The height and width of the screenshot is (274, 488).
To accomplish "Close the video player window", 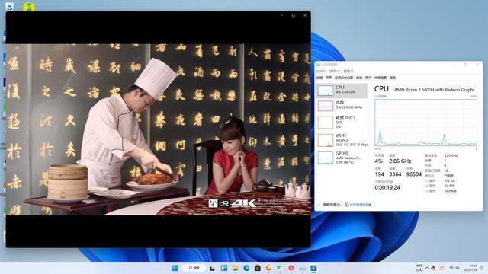I will [x=305, y=15].
